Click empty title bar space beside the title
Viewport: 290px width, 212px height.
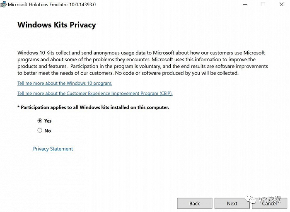coord(166,4)
